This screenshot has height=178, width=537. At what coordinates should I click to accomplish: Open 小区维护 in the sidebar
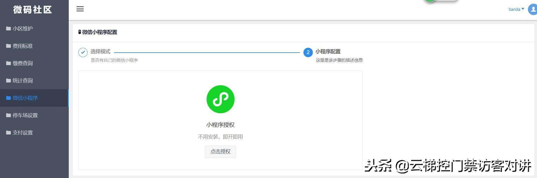coord(34,28)
